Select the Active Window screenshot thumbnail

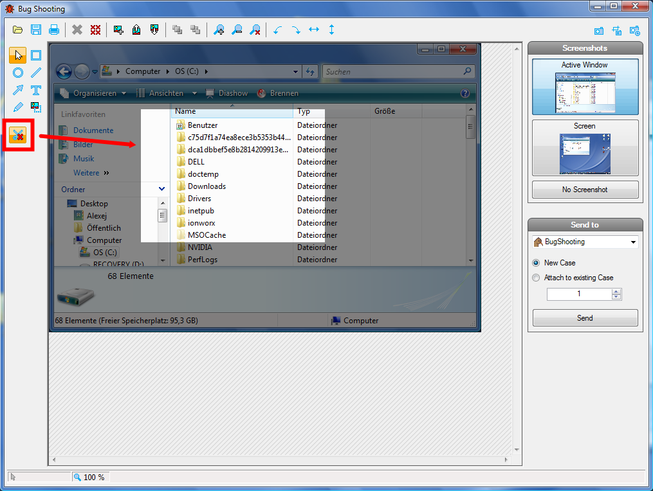(585, 87)
